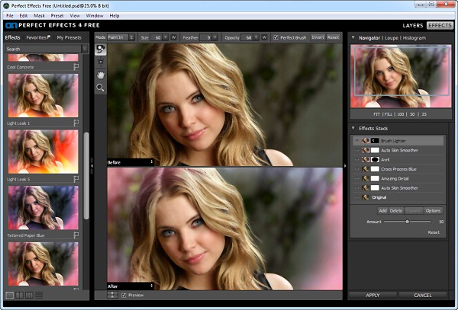This screenshot has width=458, height=310.
Task: Open the Mask menu
Action: coord(39,15)
